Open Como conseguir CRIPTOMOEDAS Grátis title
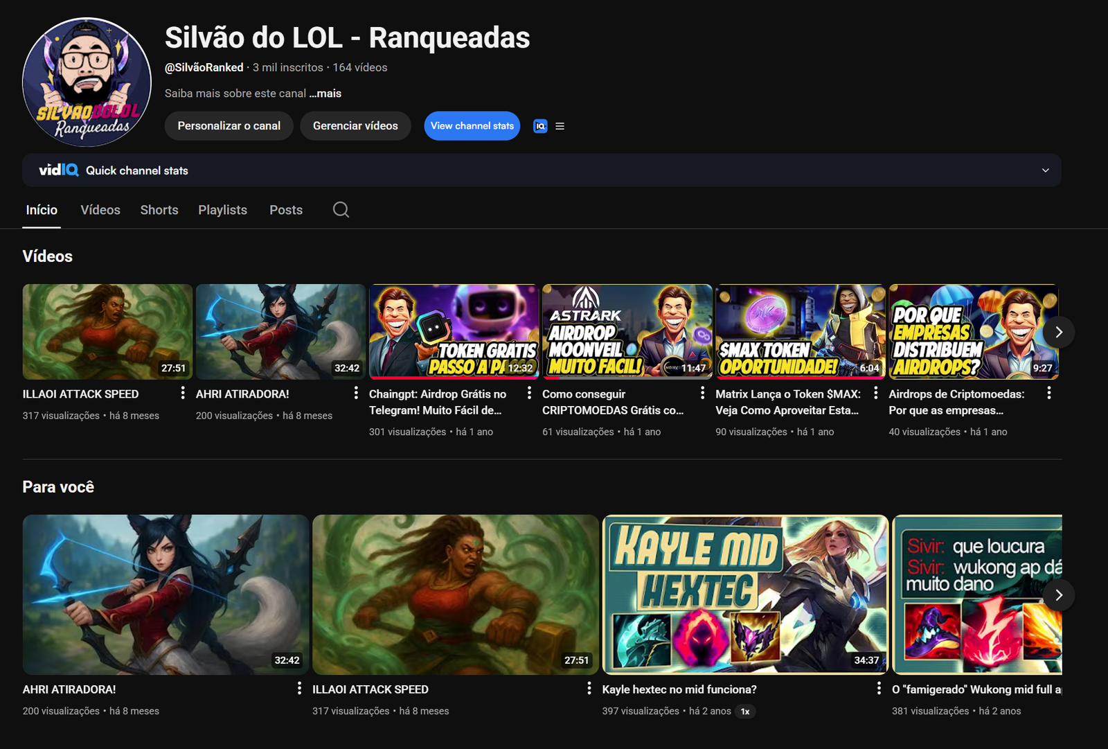This screenshot has width=1108, height=749. tap(613, 402)
